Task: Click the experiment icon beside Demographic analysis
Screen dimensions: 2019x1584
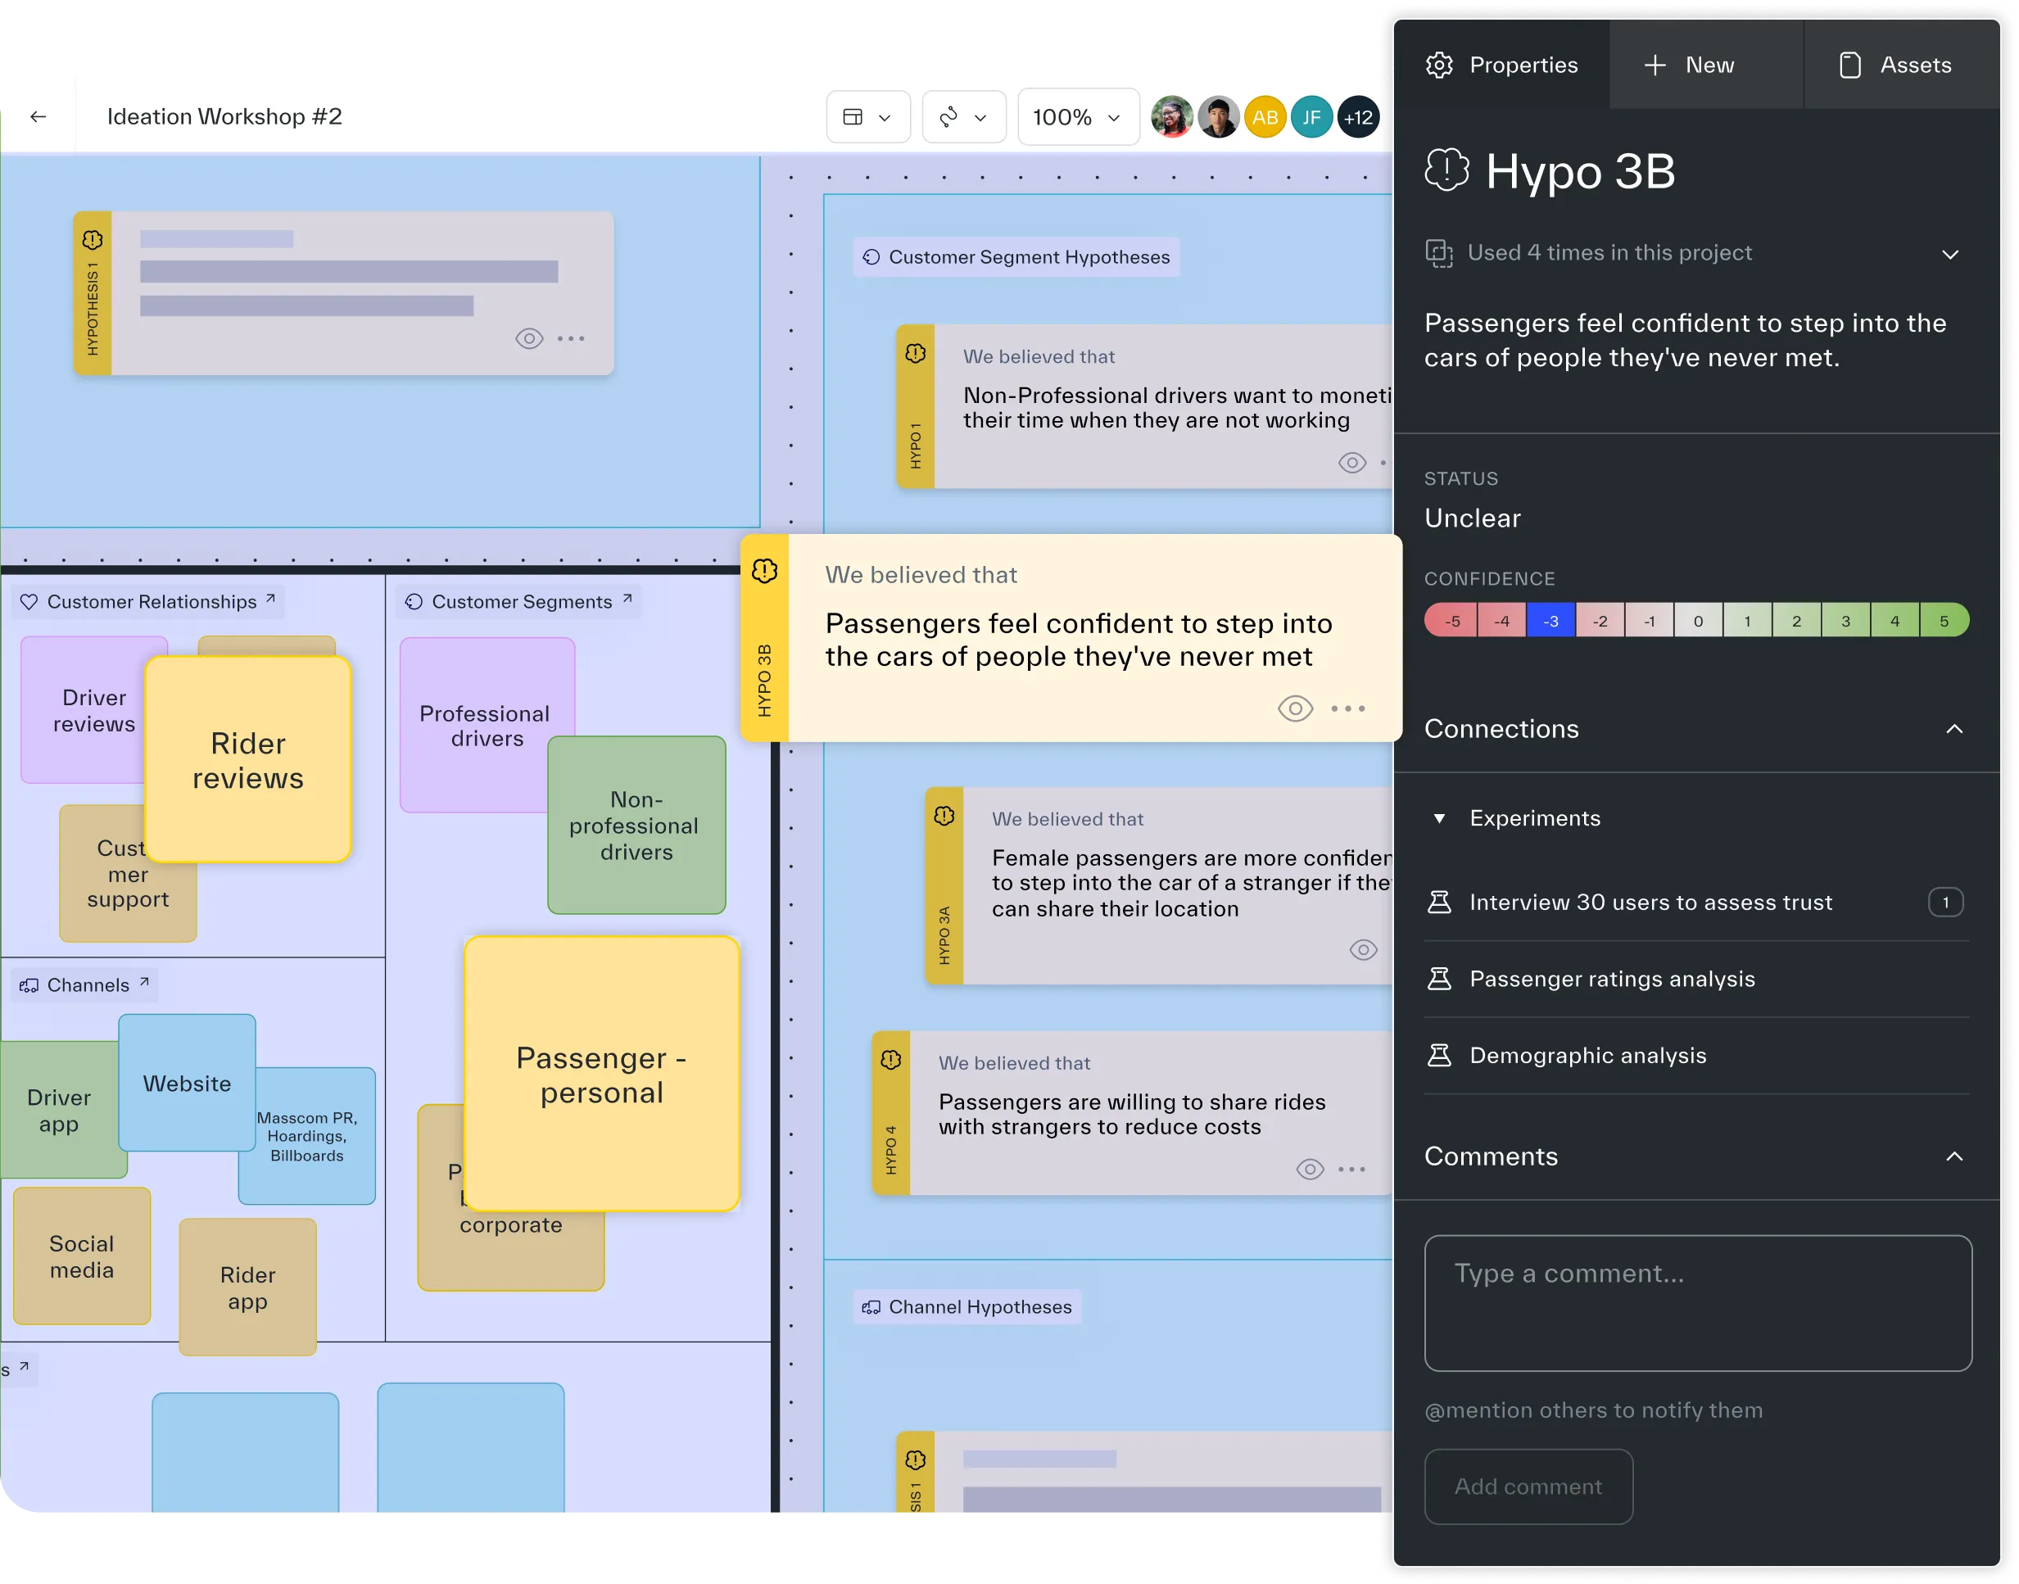Action: point(1440,1054)
